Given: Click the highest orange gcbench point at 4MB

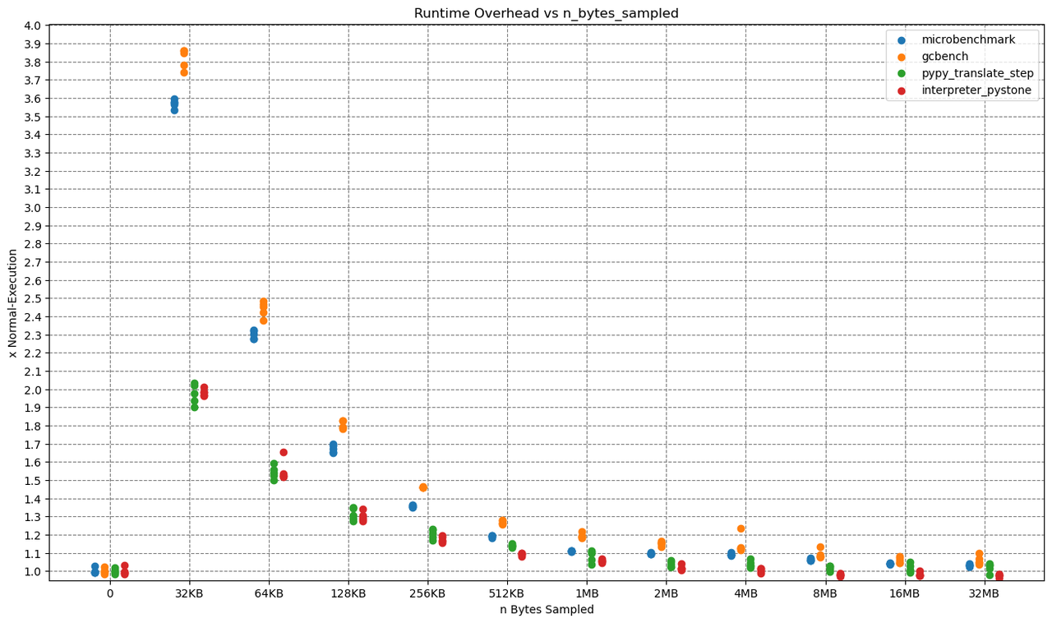Looking at the screenshot, I should click(741, 528).
